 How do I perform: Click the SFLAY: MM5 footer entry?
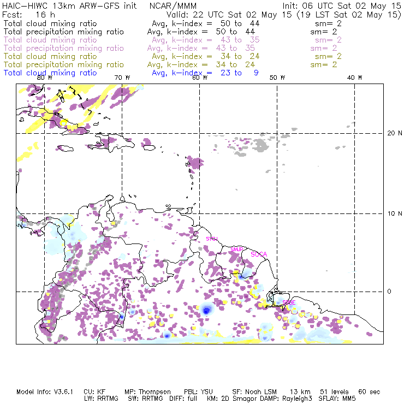coord(337,399)
